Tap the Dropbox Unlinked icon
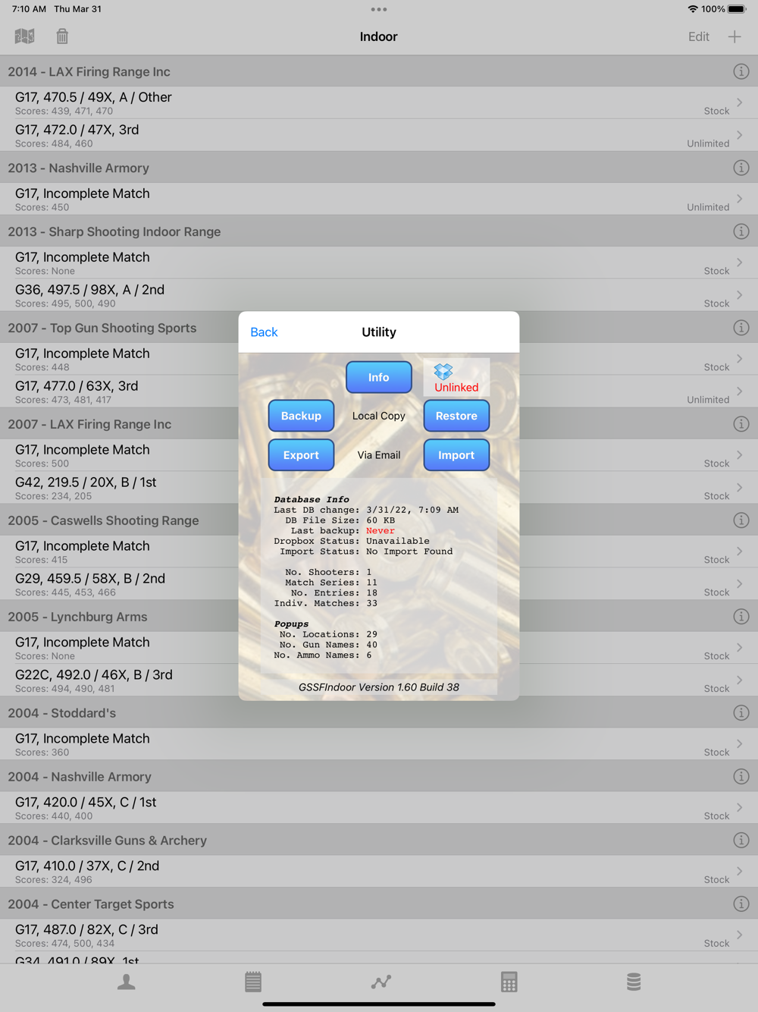The width and height of the screenshot is (758, 1012). click(x=456, y=377)
